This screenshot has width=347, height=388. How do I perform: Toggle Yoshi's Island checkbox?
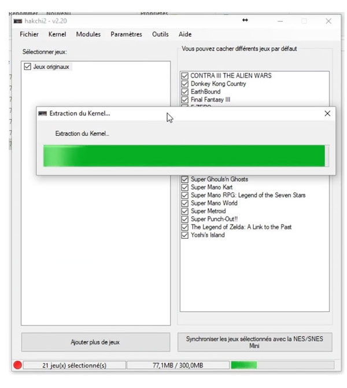point(185,235)
